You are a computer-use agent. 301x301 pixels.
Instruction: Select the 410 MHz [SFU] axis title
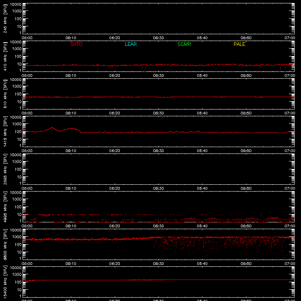tap(5, 56)
